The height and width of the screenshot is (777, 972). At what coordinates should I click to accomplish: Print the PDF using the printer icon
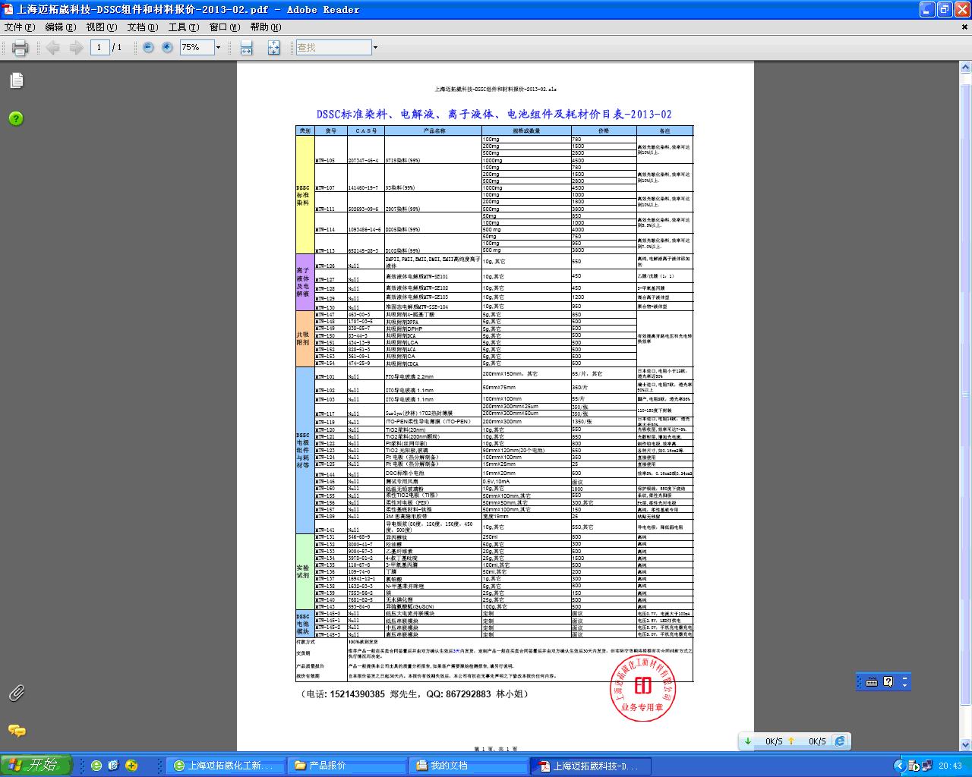coord(21,48)
